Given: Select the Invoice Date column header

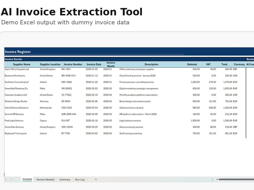Looking at the screenshot, I should pyautogui.click(x=94, y=64).
